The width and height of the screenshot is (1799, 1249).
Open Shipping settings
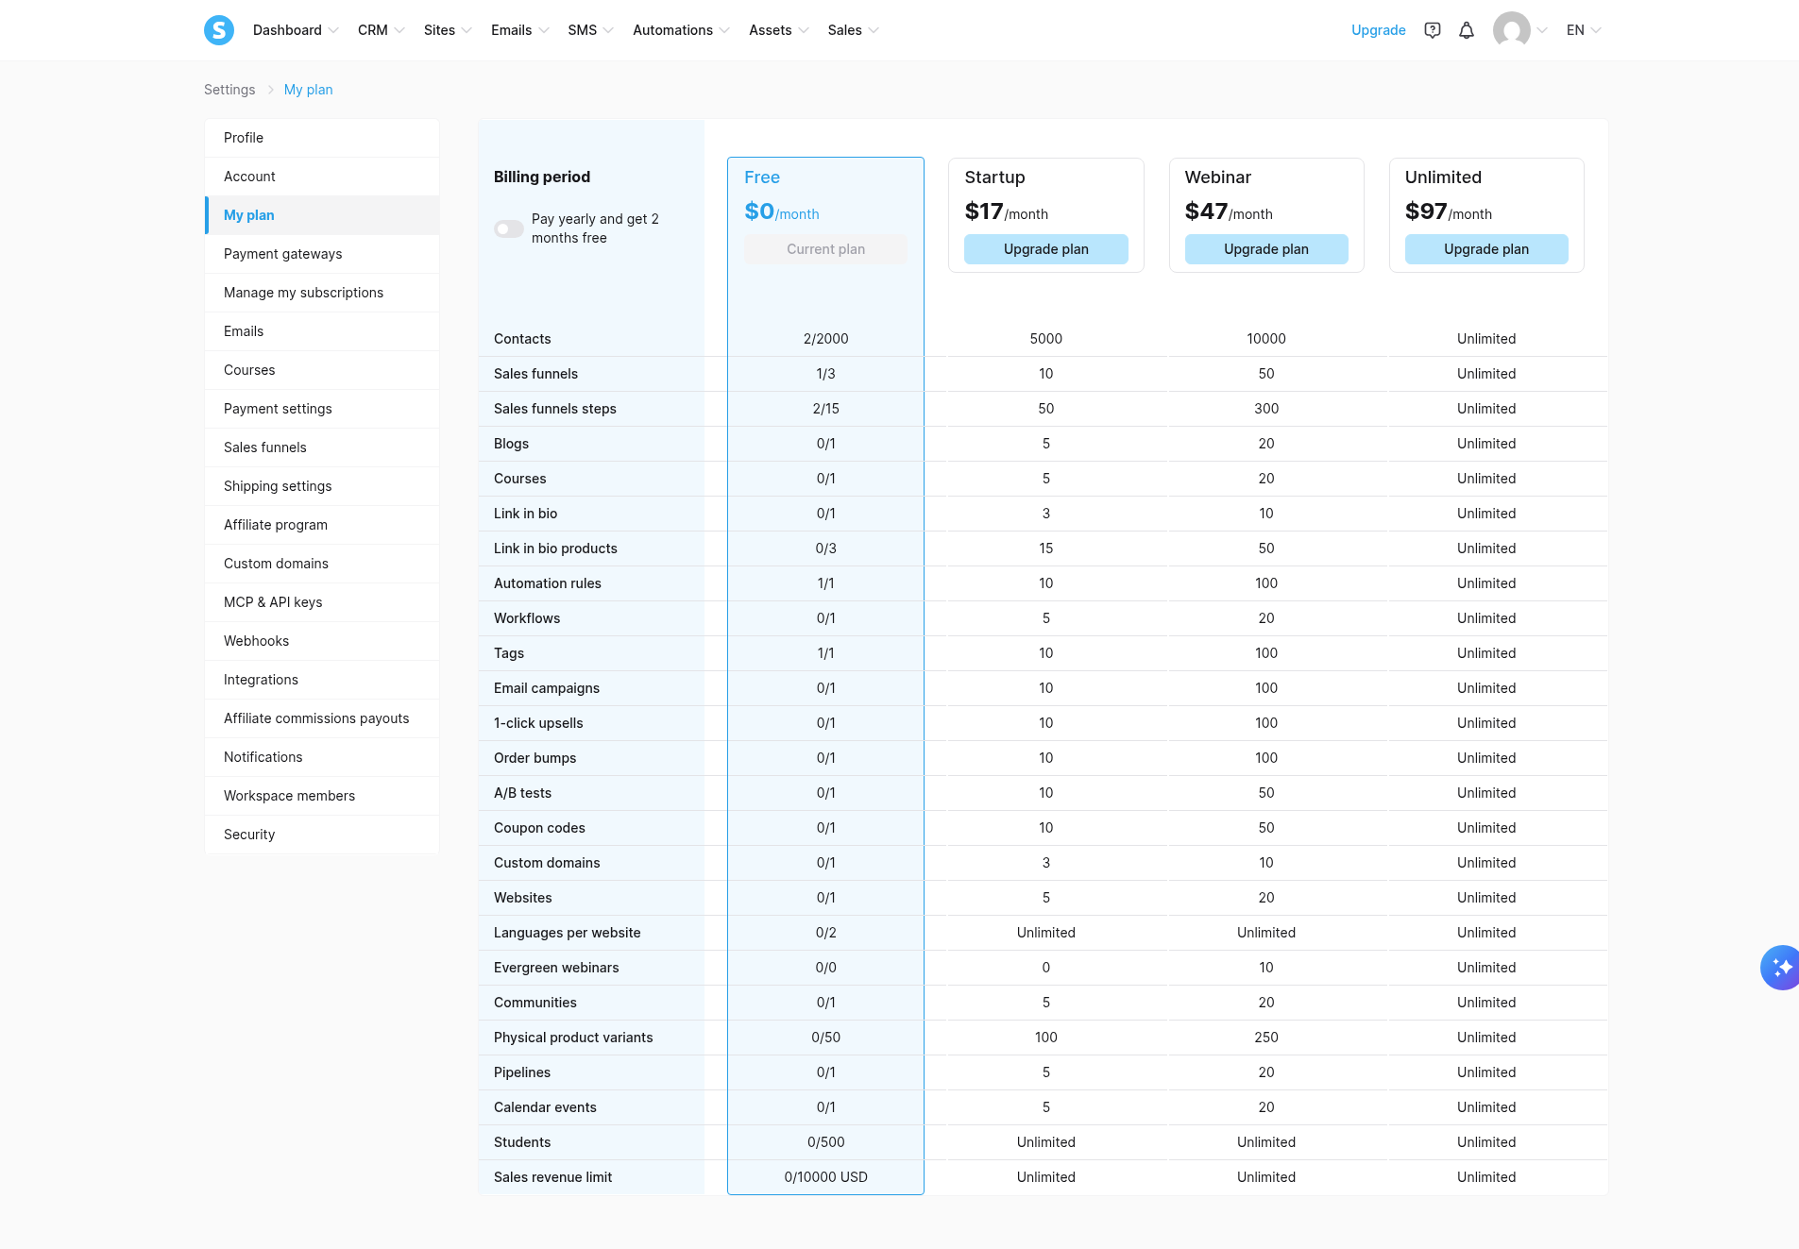(322, 486)
